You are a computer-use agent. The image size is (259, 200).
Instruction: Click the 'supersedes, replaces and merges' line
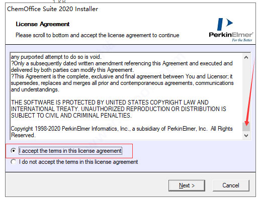pyautogui.click(x=122, y=83)
